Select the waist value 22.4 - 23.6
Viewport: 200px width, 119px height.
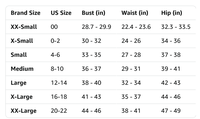(x=136, y=27)
